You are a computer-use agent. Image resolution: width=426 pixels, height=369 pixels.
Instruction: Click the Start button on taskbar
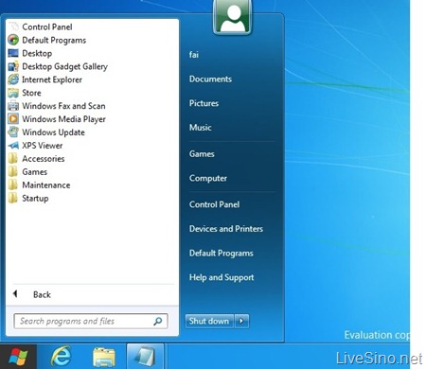coord(18,357)
